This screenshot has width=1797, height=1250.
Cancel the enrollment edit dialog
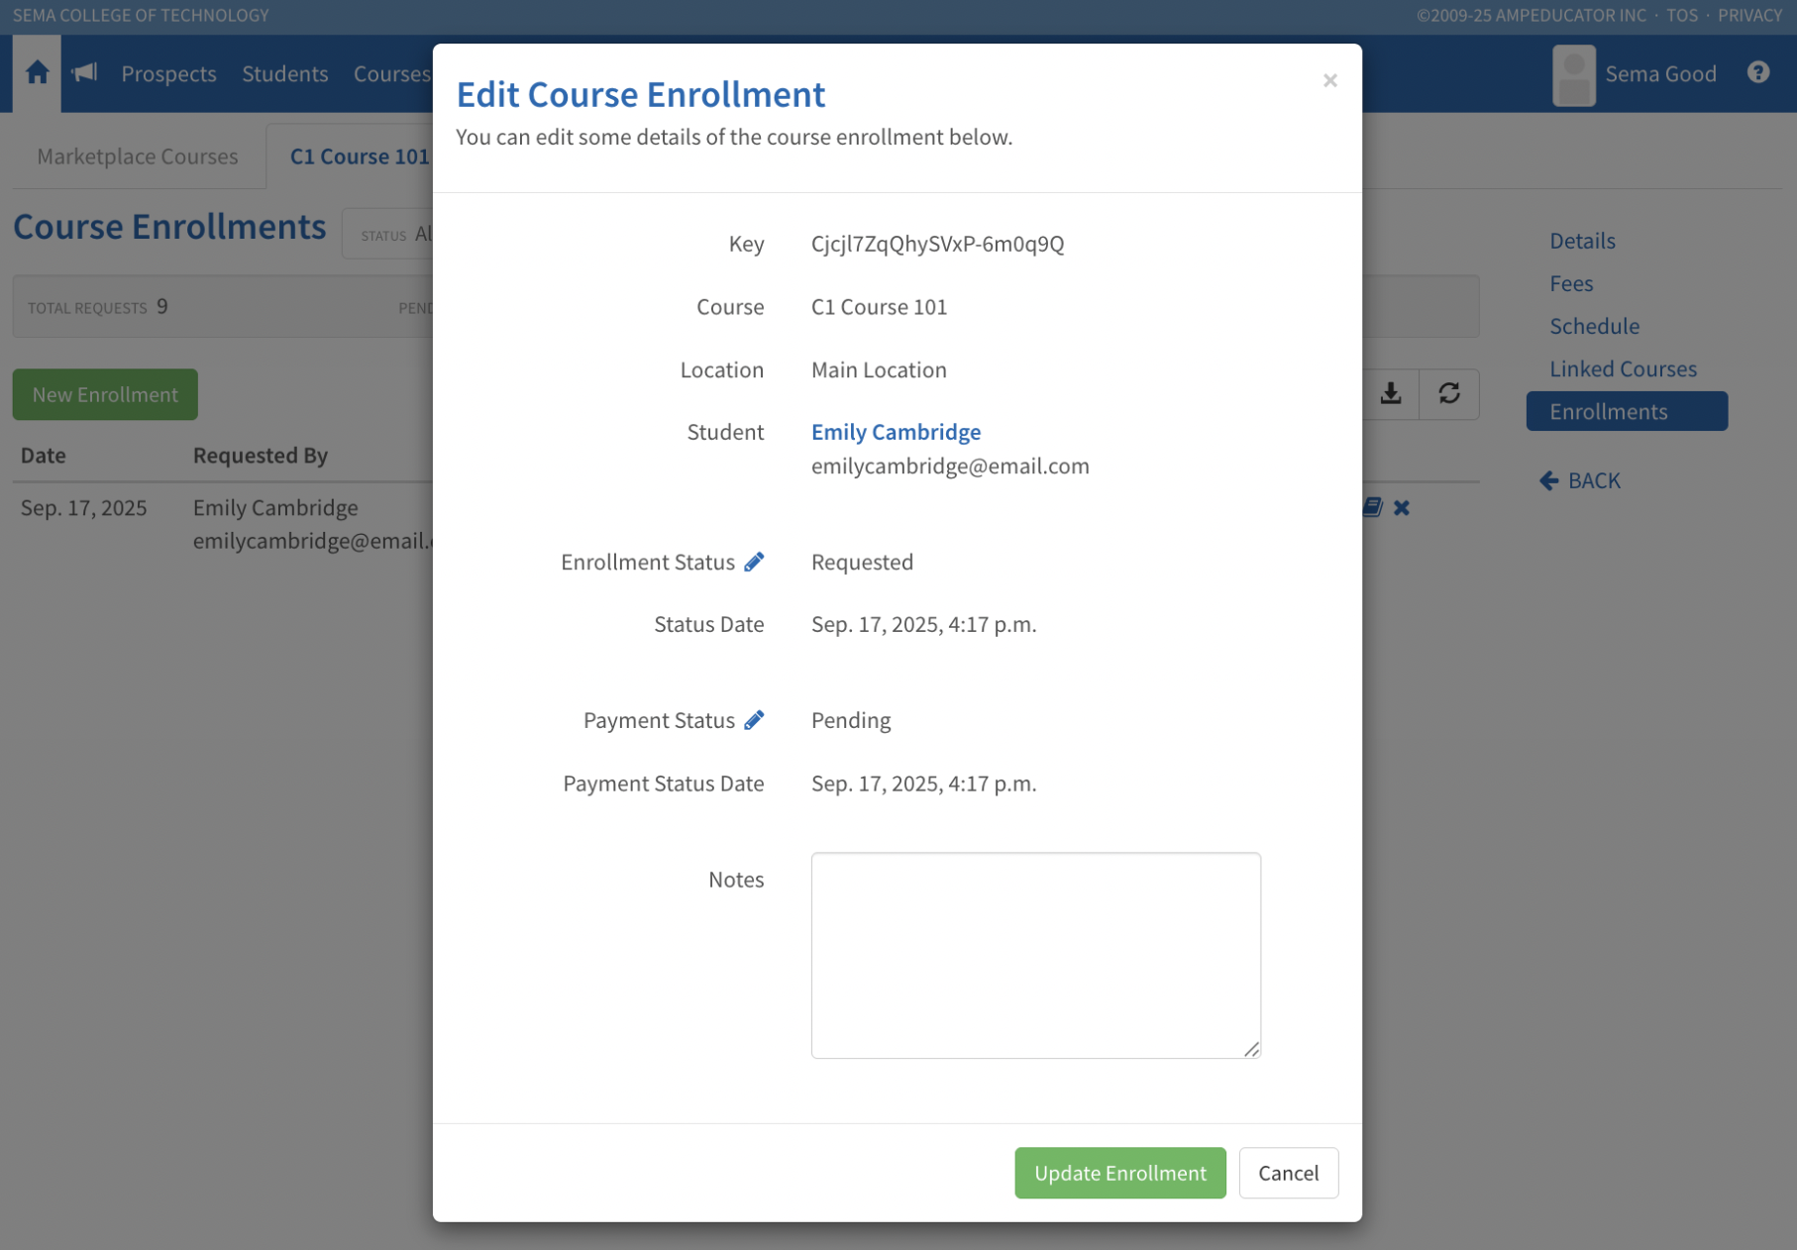tap(1288, 1173)
